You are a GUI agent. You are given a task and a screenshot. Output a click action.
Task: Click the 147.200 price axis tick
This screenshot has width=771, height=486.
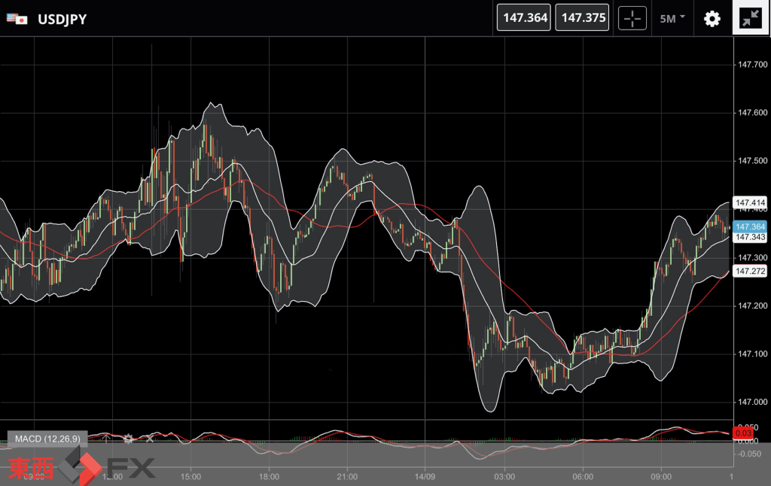[752, 305]
